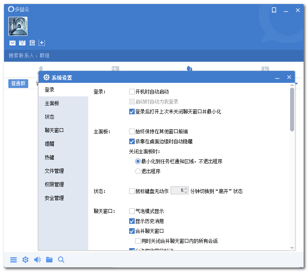Image resolution: width=308 pixels, height=272 pixels.
Task: Select the 退出程序 radio option
Action: point(138,171)
